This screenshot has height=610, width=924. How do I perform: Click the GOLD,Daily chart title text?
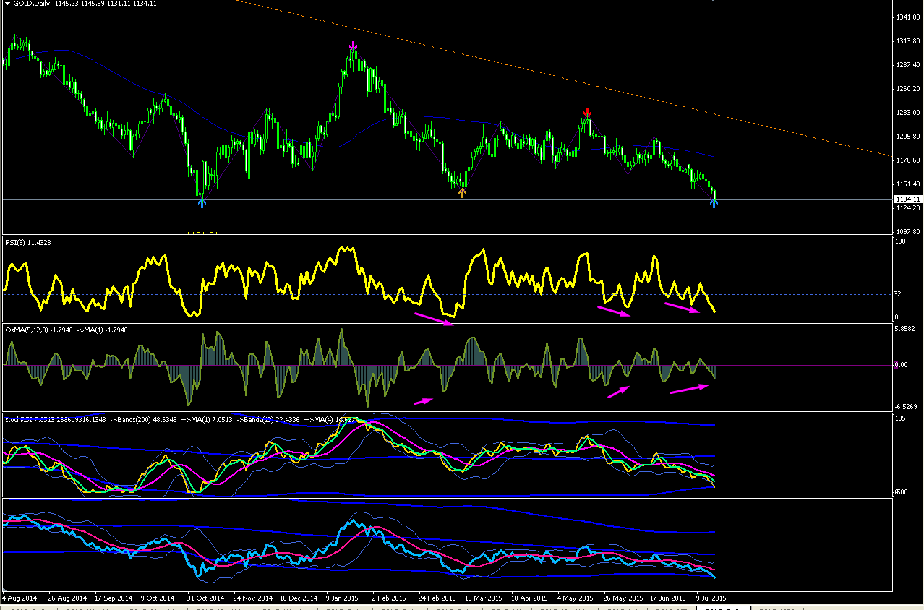click(31, 4)
